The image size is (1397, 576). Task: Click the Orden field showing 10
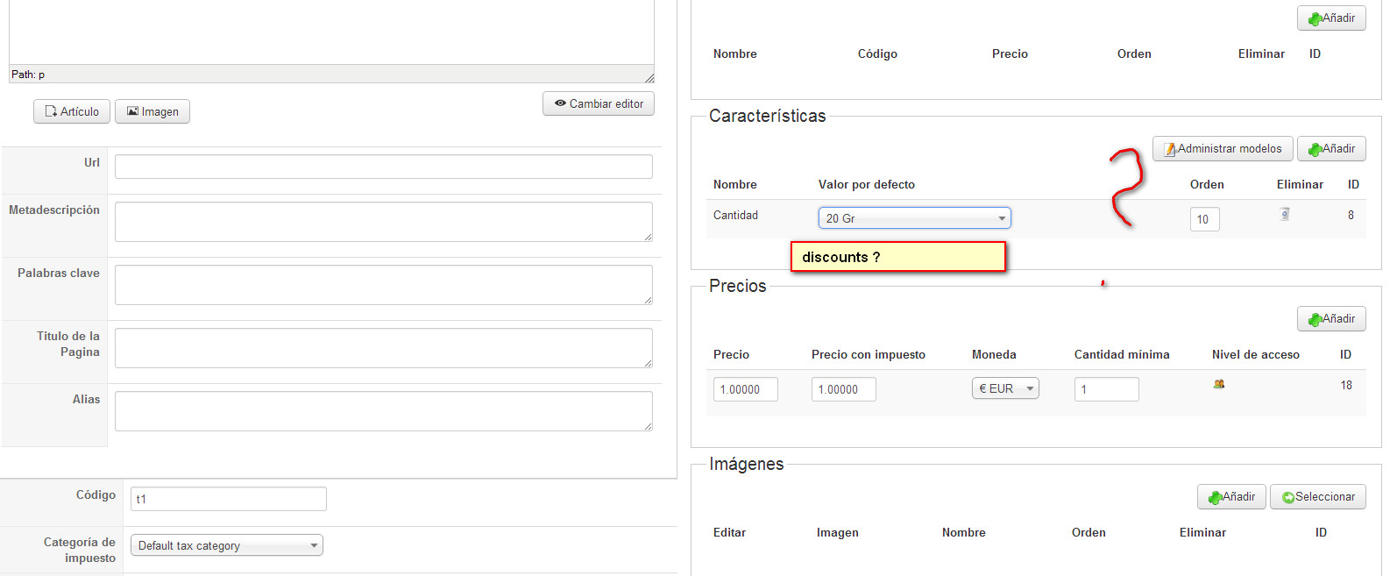tap(1204, 219)
